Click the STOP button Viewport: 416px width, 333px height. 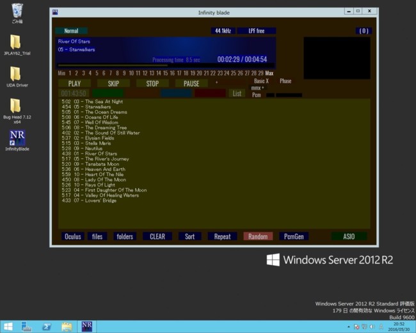click(152, 83)
